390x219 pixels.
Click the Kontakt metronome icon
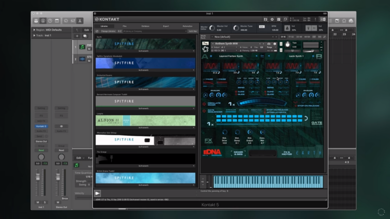(x=287, y=28)
